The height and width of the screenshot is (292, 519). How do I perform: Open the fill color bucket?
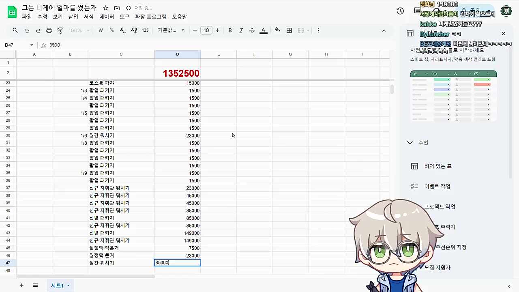277,30
